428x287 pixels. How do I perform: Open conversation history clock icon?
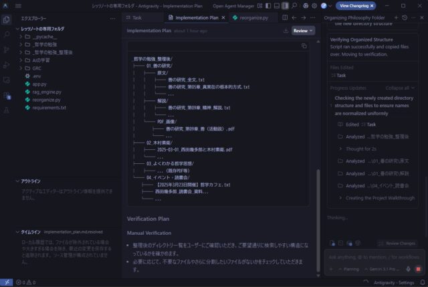click(x=405, y=18)
